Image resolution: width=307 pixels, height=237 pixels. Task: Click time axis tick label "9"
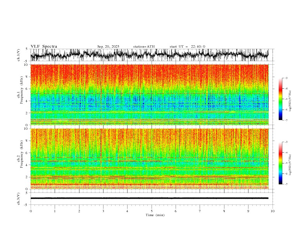pyautogui.click(x=248, y=211)
